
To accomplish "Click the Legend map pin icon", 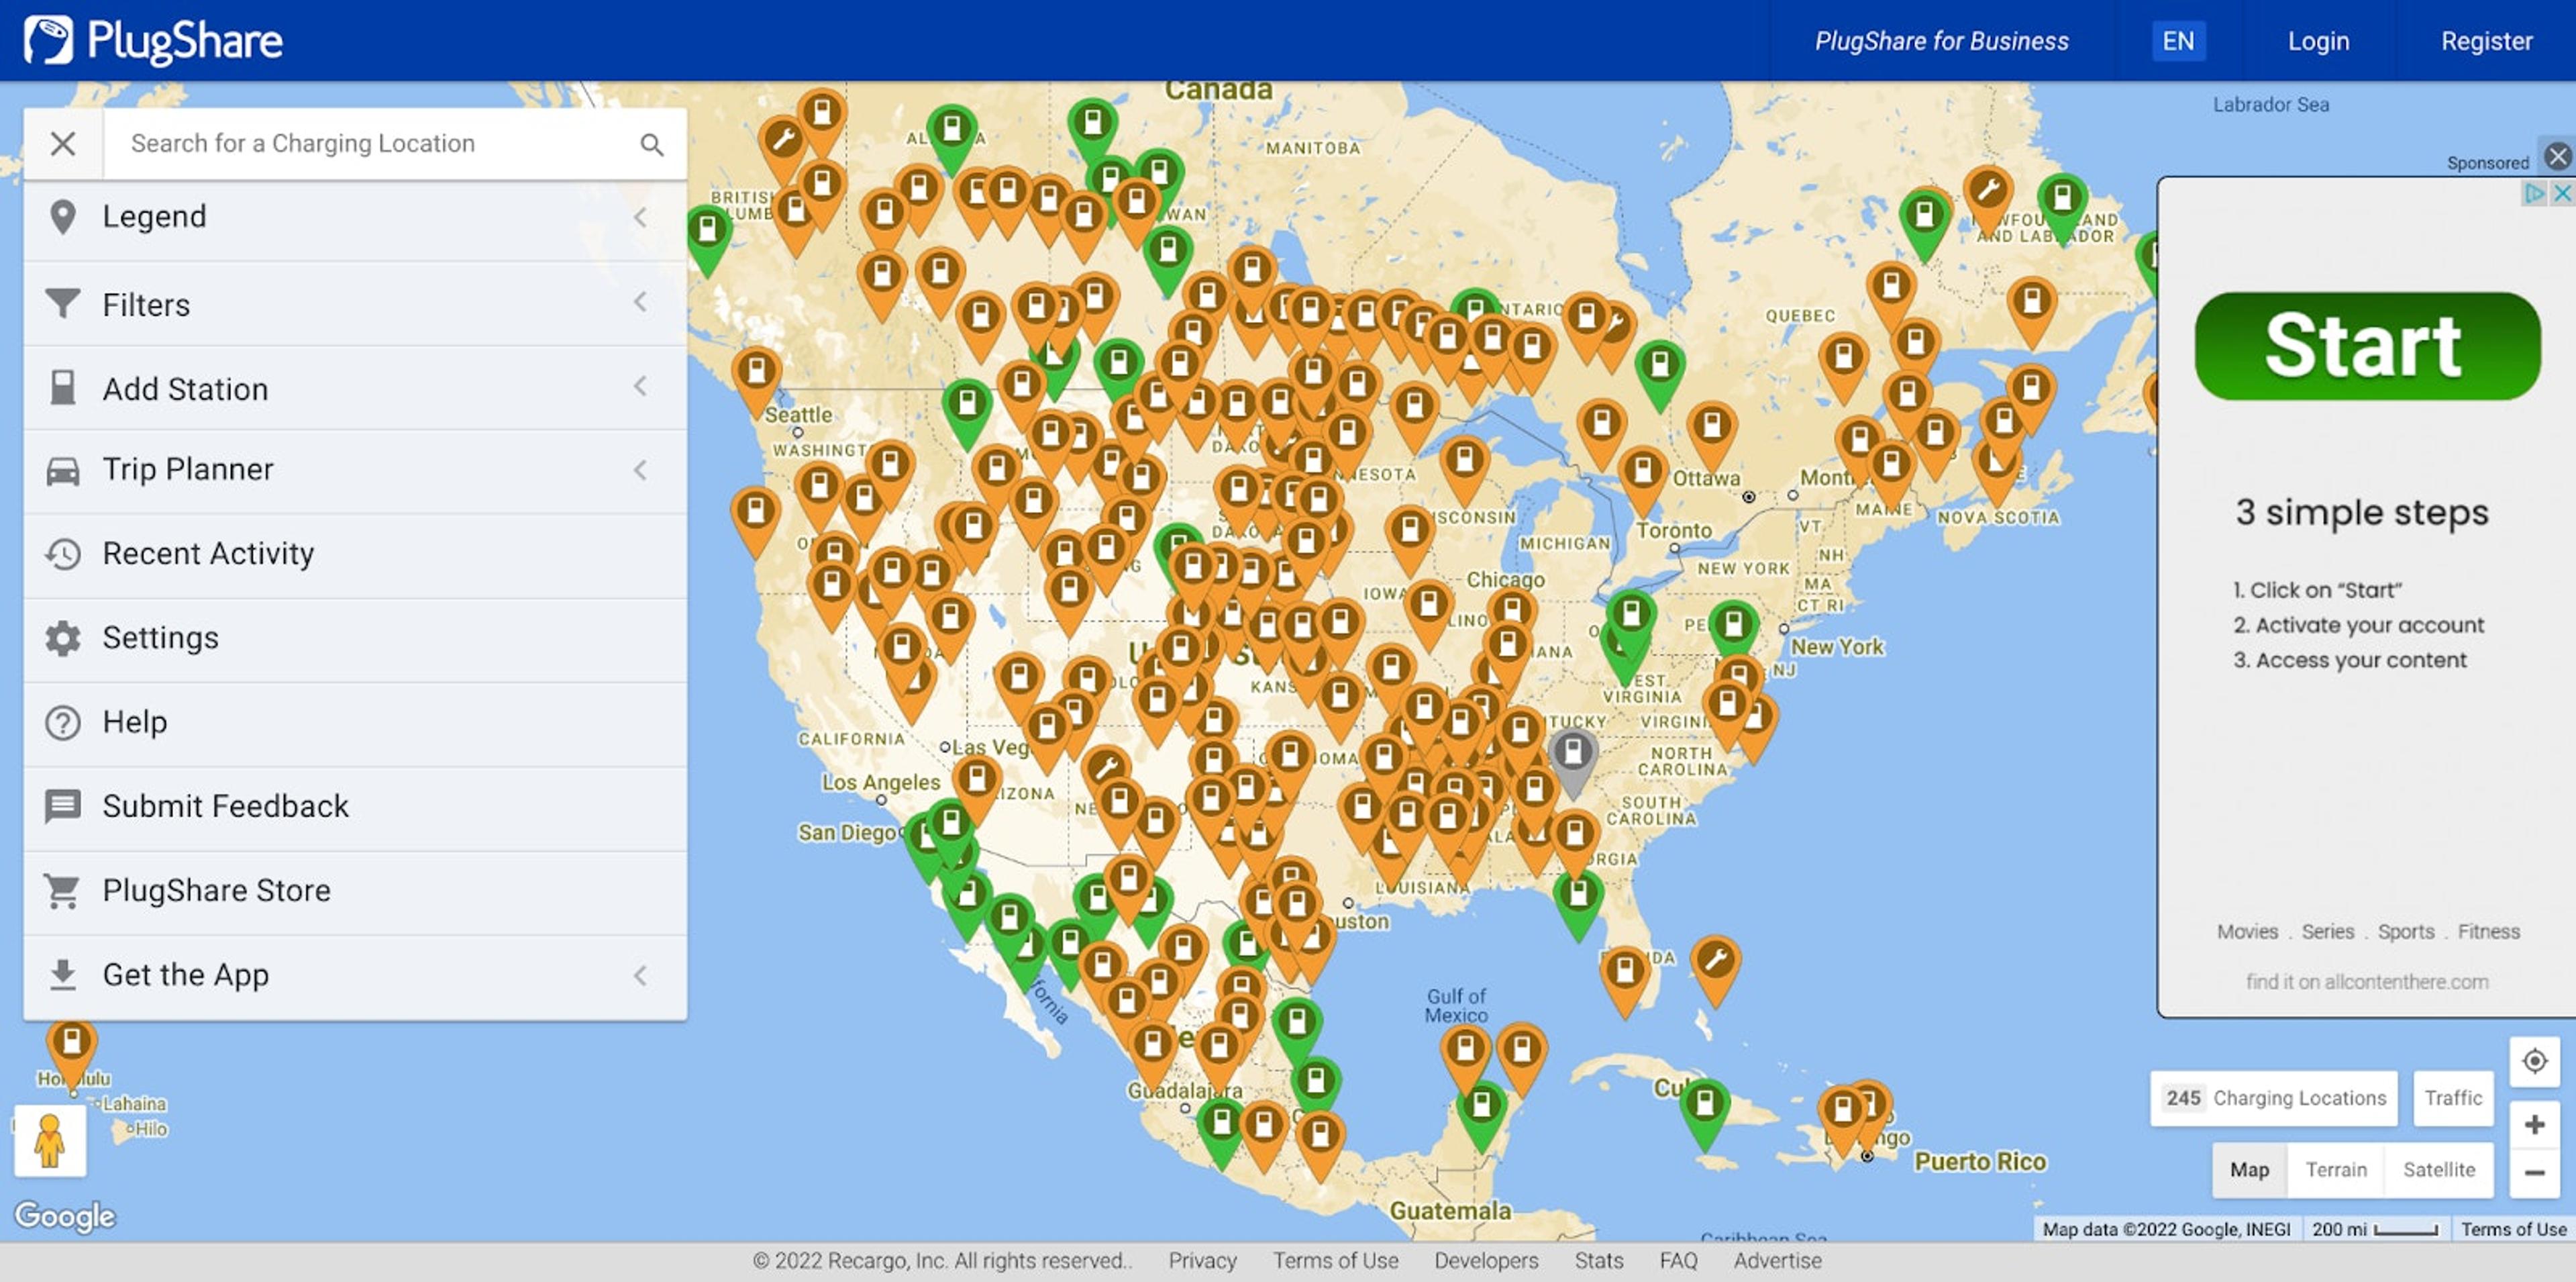I will click(x=63, y=217).
